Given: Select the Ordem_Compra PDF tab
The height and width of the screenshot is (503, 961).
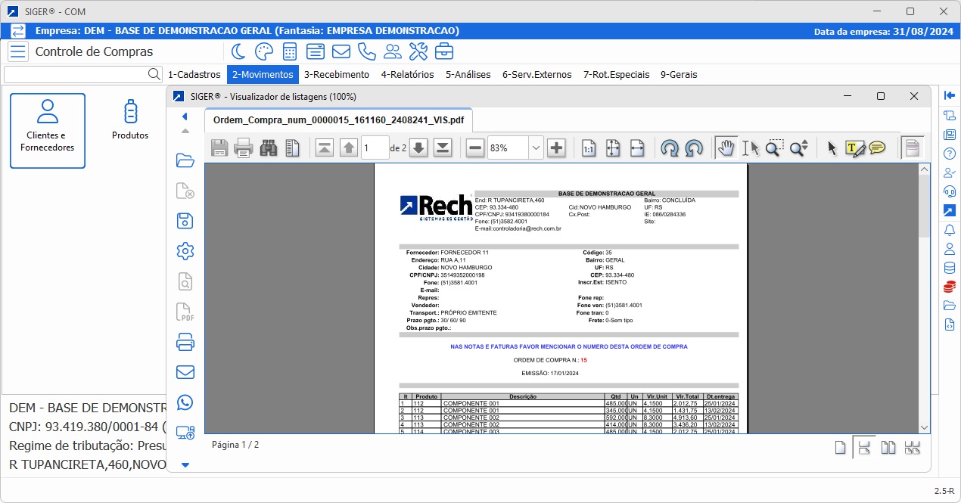Looking at the screenshot, I should [x=338, y=120].
